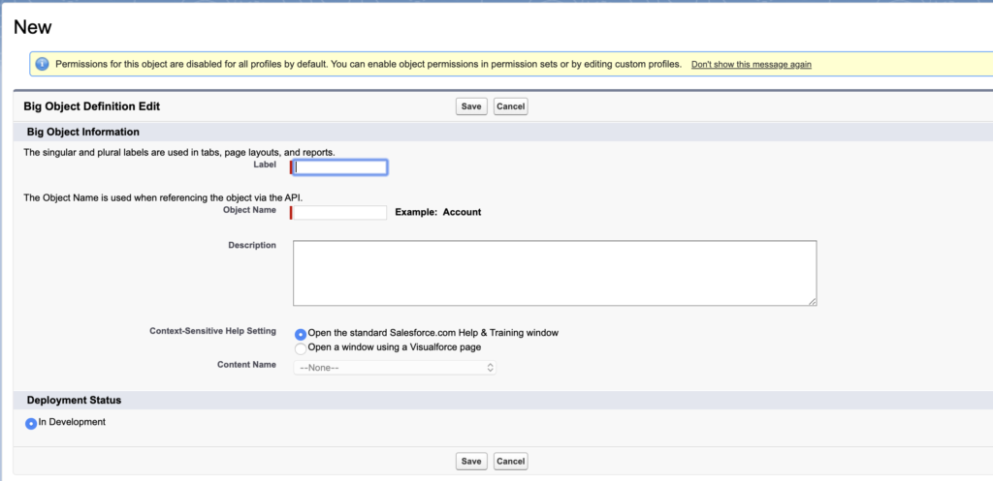
Task: Dismiss banner via Don't show this message again
Action: click(752, 65)
